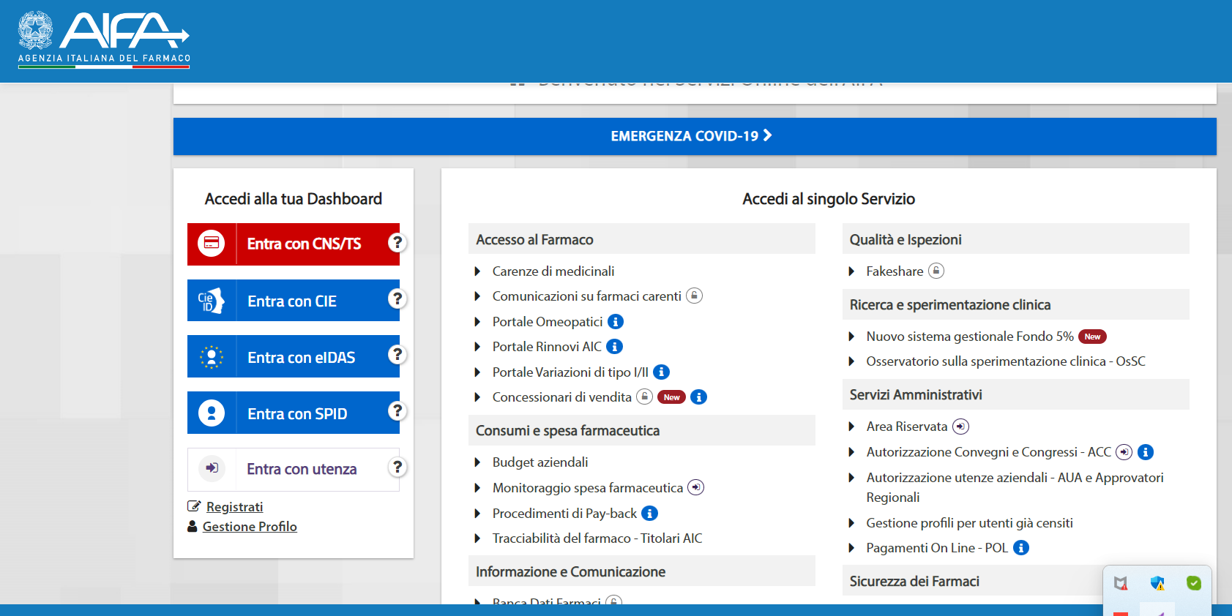Open help icon for Entra con utenza
The width and height of the screenshot is (1232, 616).
pyautogui.click(x=397, y=467)
